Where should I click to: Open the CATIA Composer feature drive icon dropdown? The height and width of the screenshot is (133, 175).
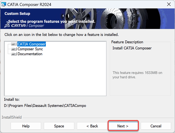click(x=14, y=44)
